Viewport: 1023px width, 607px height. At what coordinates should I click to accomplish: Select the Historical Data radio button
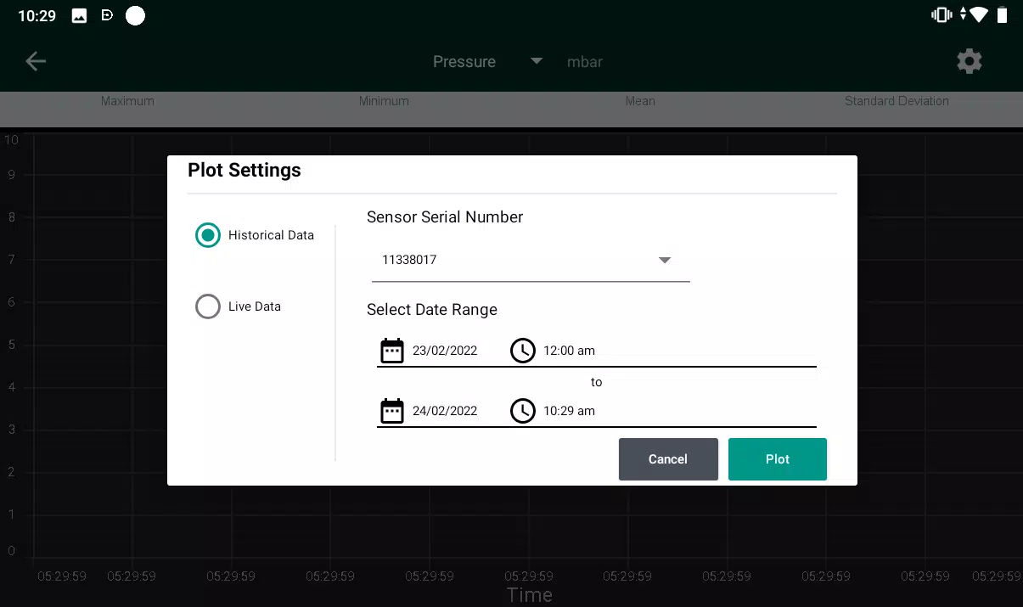[x=208, y=235]
